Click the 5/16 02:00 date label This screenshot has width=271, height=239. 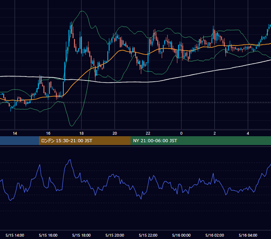pos(215,235)
